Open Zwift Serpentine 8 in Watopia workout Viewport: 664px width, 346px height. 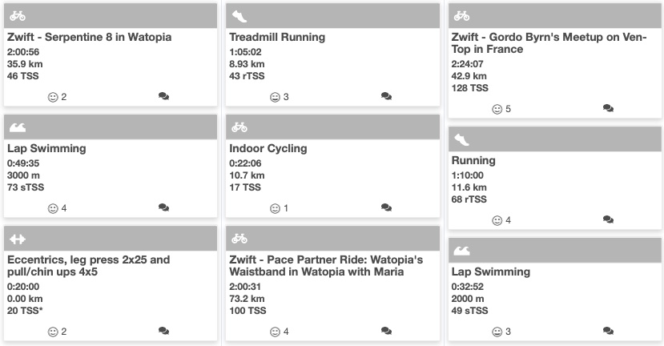click(89, 38)
